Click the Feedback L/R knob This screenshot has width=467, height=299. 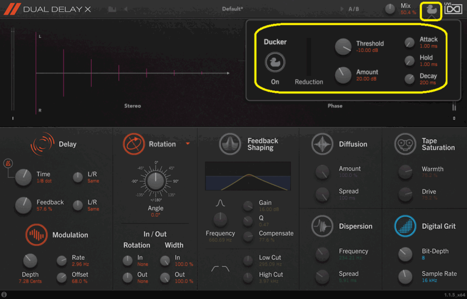78,205
